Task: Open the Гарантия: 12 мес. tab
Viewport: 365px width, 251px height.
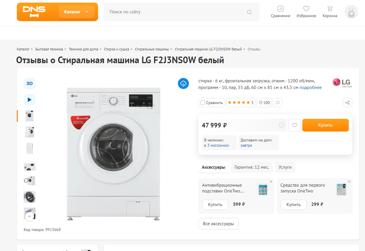Action: point(252,167)
